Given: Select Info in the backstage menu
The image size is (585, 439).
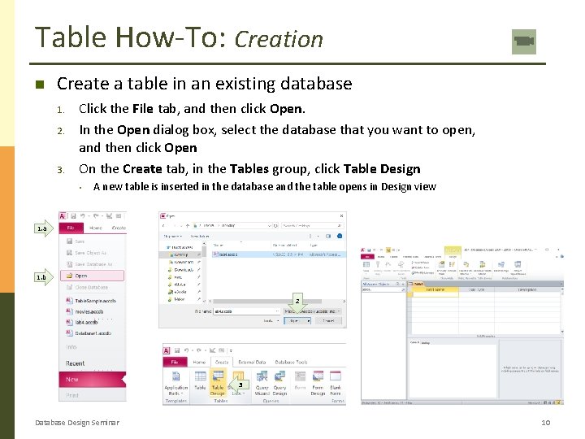Looking at the screenshot, I should 71,347.
